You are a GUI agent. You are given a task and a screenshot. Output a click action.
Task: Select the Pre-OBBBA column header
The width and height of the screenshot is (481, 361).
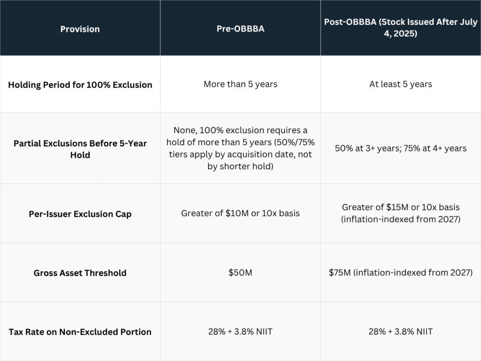click(x=240, y=29)
